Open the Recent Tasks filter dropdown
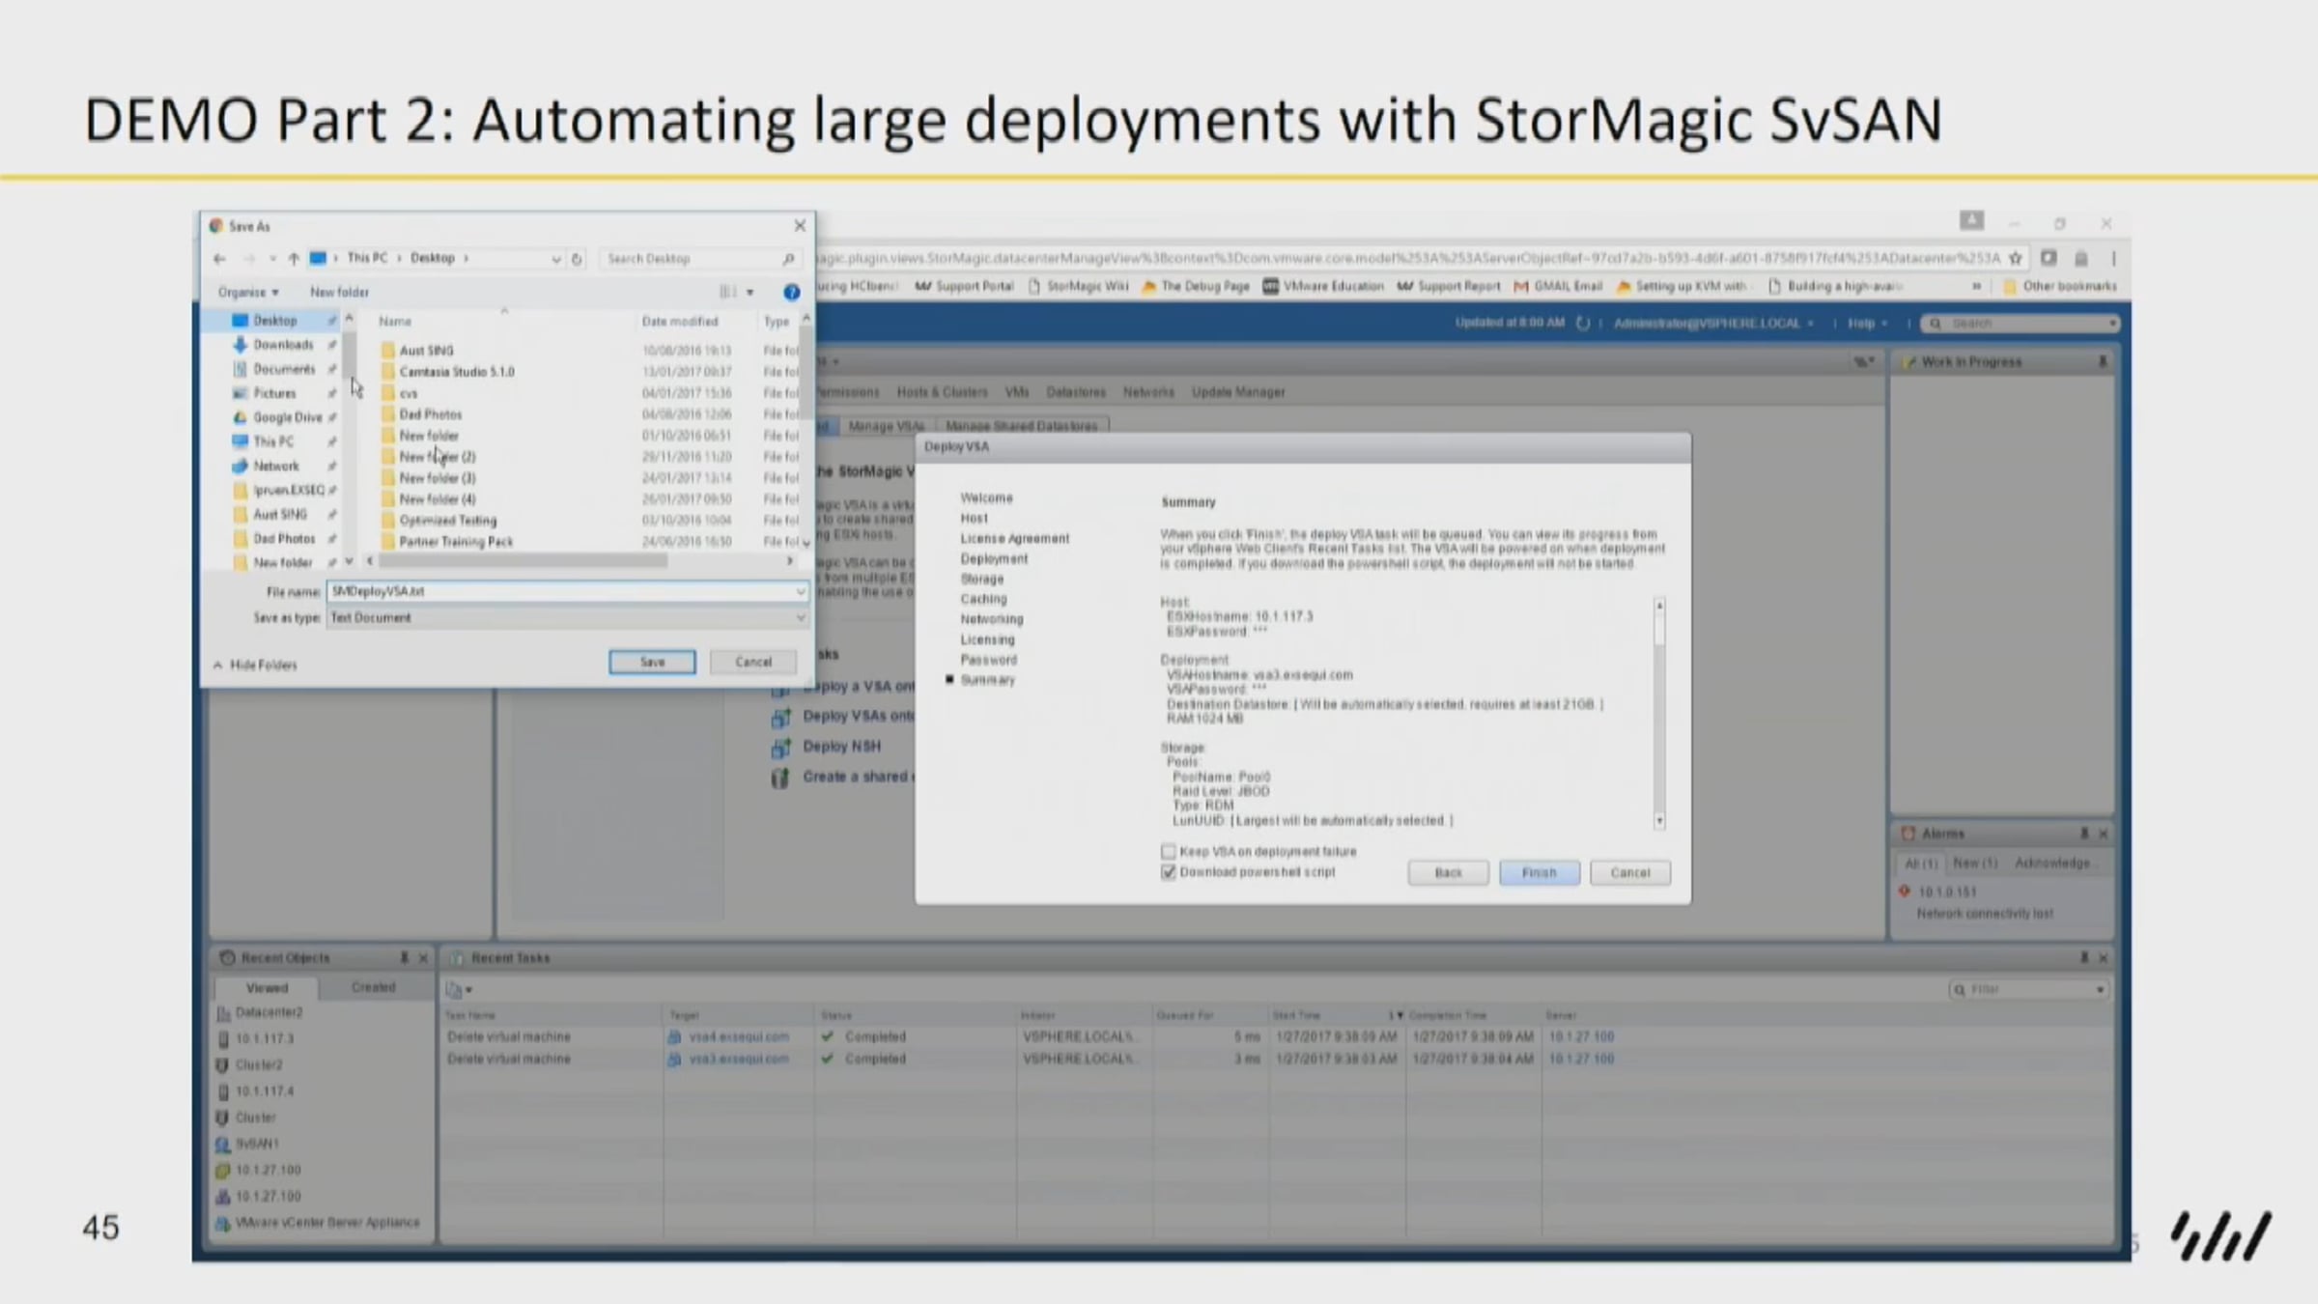 [x=2100, y=989]
